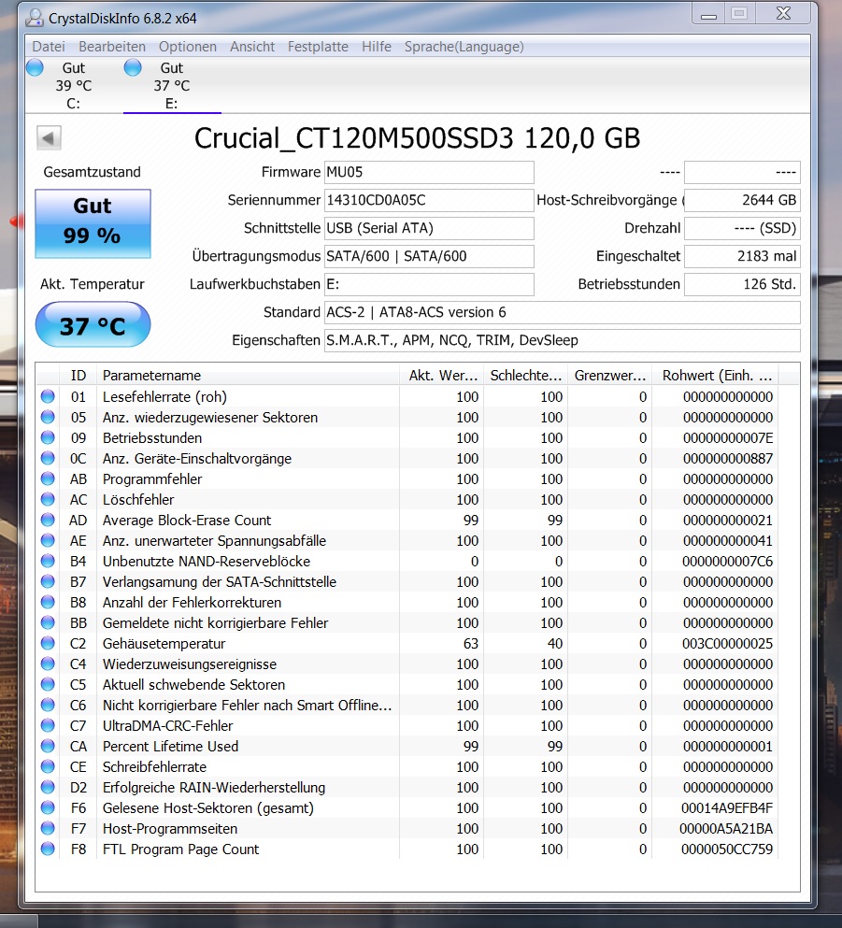
Task: Click raw value 003C00000025
Action: [727, 643]
